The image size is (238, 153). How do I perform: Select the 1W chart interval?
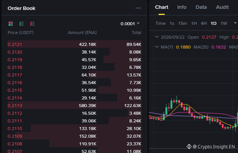click(223, 23)
